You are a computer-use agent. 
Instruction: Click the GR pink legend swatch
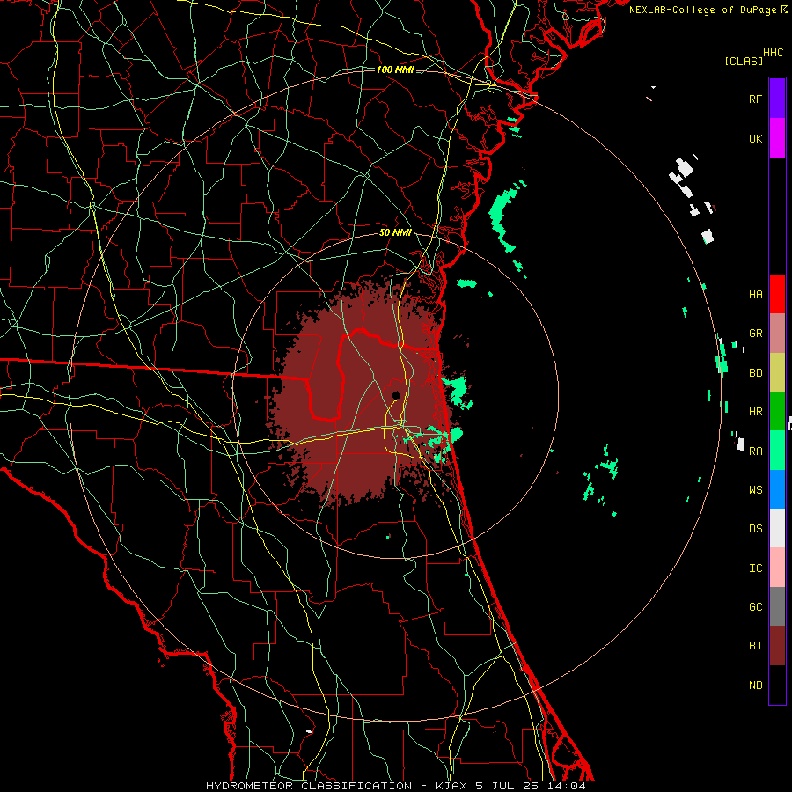coord(777,334)
